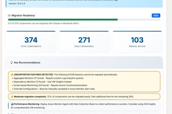Viewport: 172px width, 114px height.
Task: Click the Unsupported Features warning icon
Action: pyautogui.click(x=12, y=74)
